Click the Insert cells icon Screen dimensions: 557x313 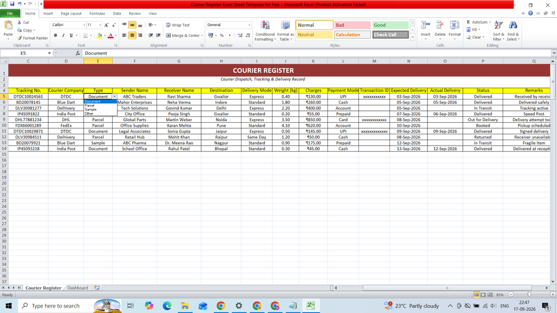point(425,26)
